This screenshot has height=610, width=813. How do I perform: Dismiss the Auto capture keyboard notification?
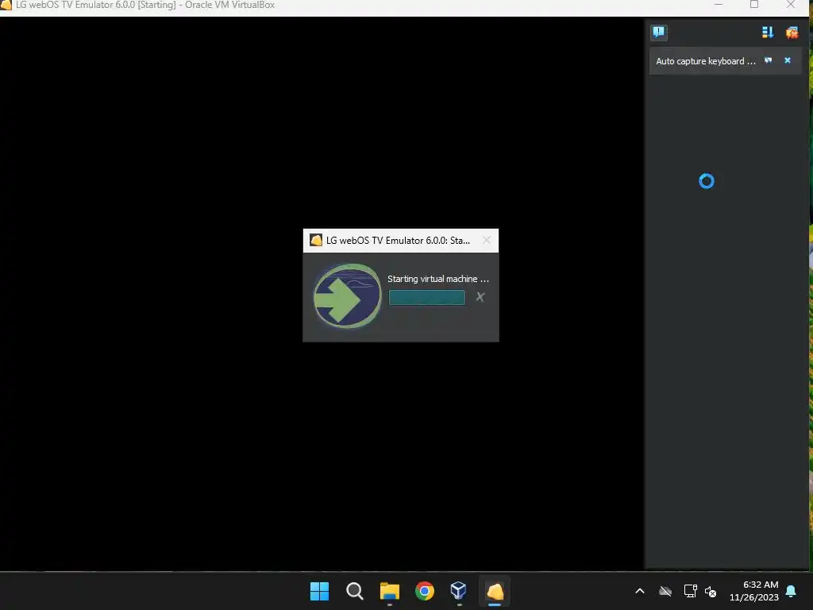tap(787, 60)
